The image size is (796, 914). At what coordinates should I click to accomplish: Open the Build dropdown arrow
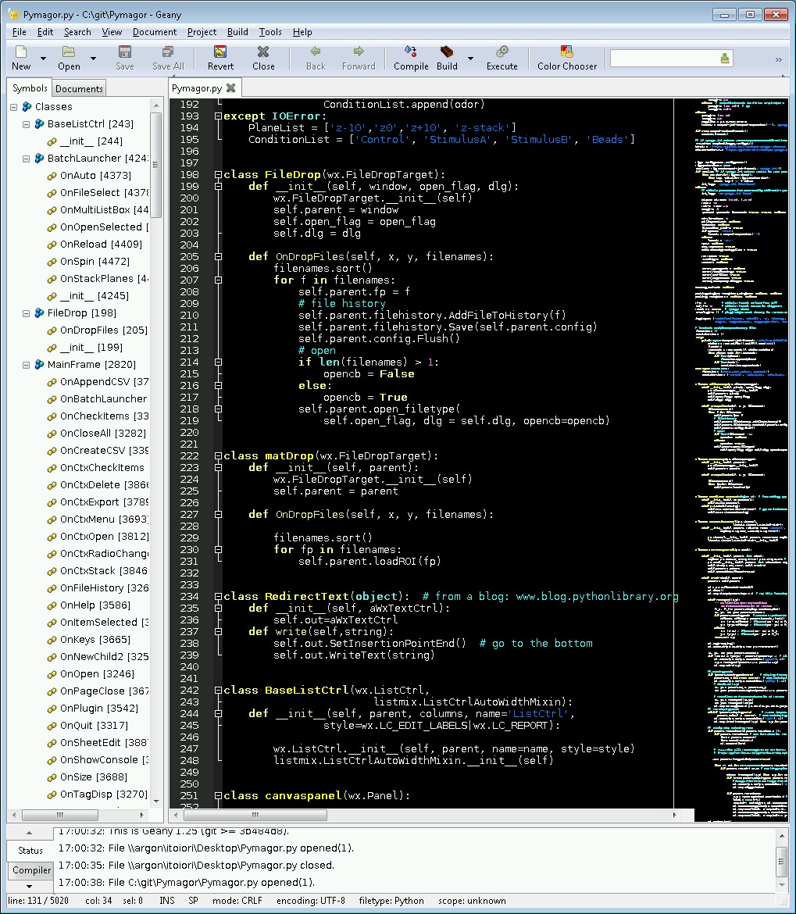[470, 59]
